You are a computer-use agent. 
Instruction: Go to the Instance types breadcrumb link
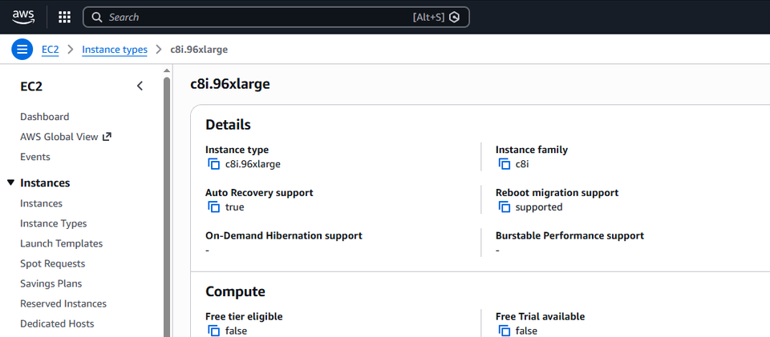pyautogui.click(x=115, y=50)
